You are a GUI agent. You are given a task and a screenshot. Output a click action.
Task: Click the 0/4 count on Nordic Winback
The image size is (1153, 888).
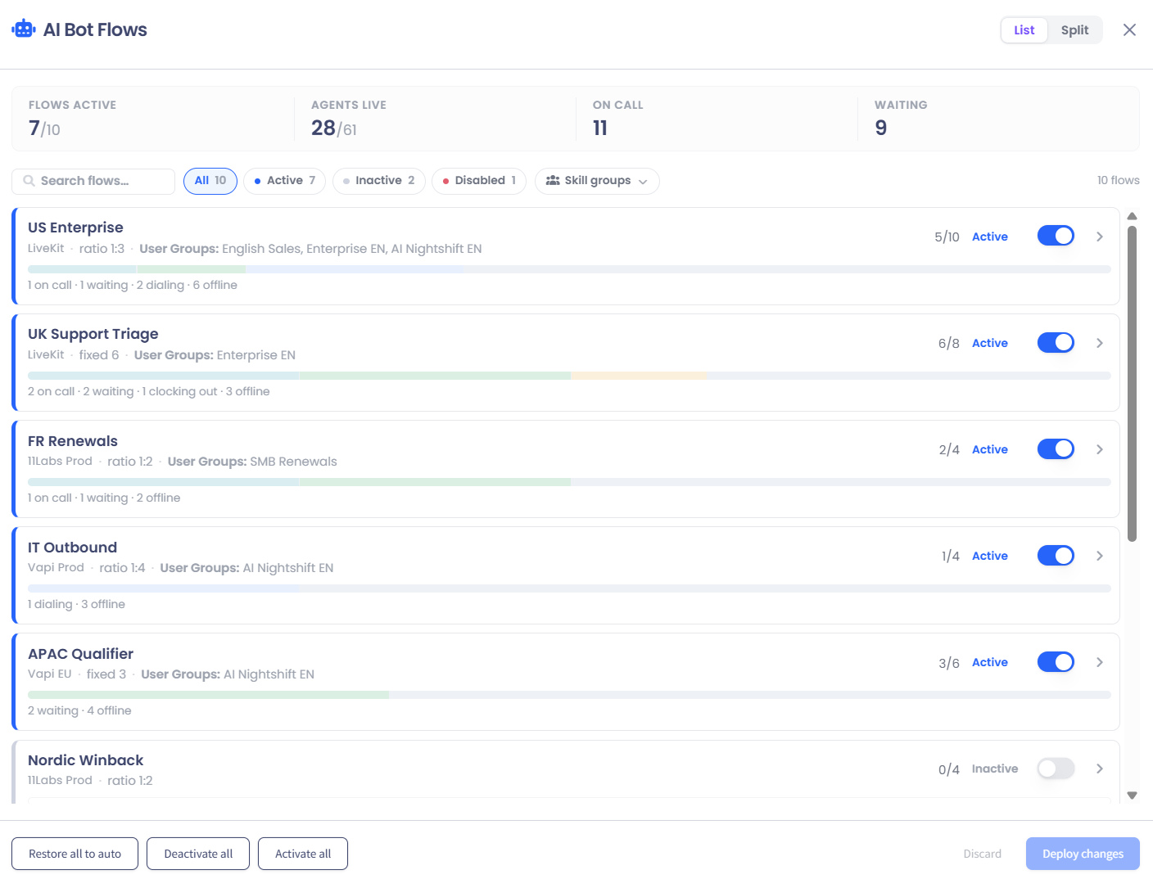(949, 769)
